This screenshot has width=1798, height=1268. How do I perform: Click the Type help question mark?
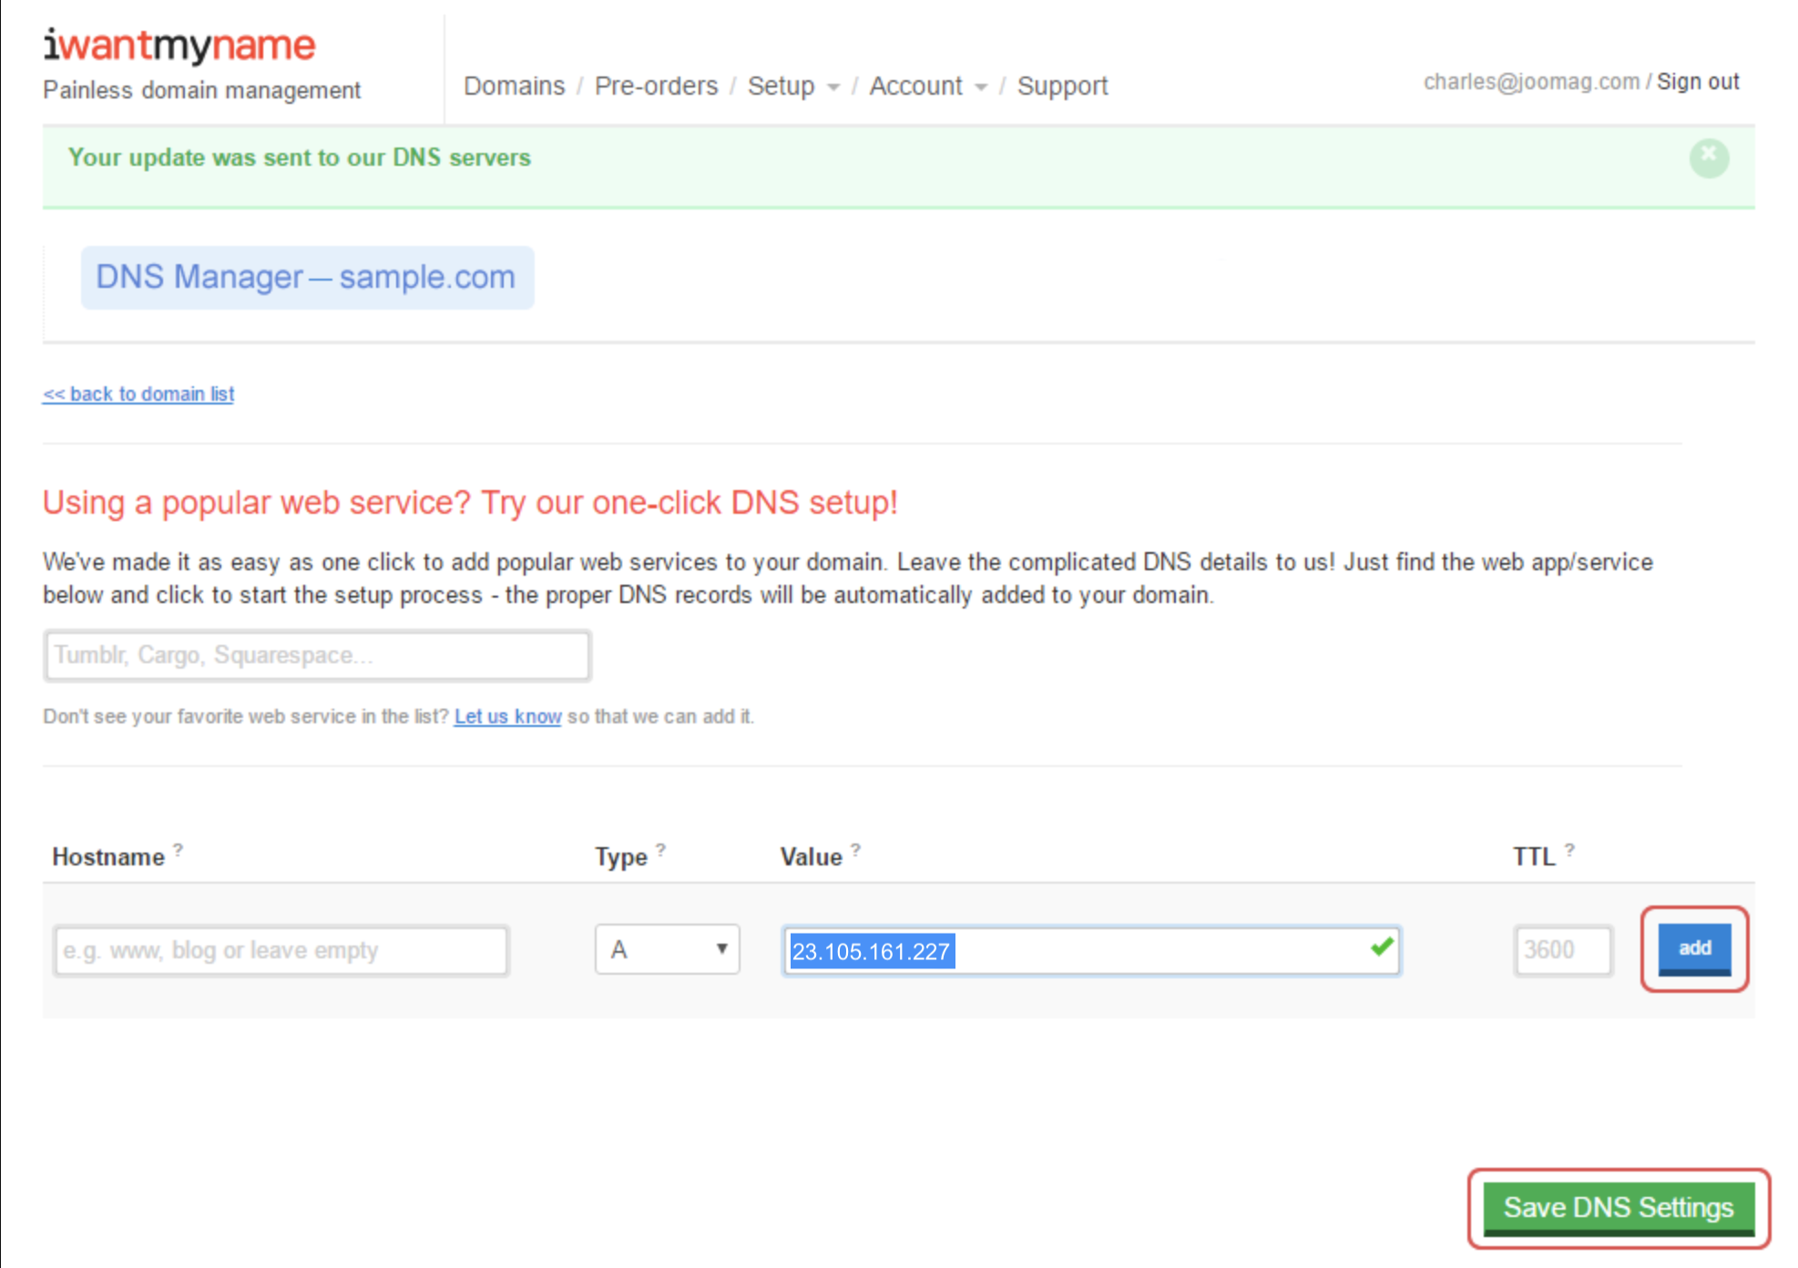click(x=660, y=849)
